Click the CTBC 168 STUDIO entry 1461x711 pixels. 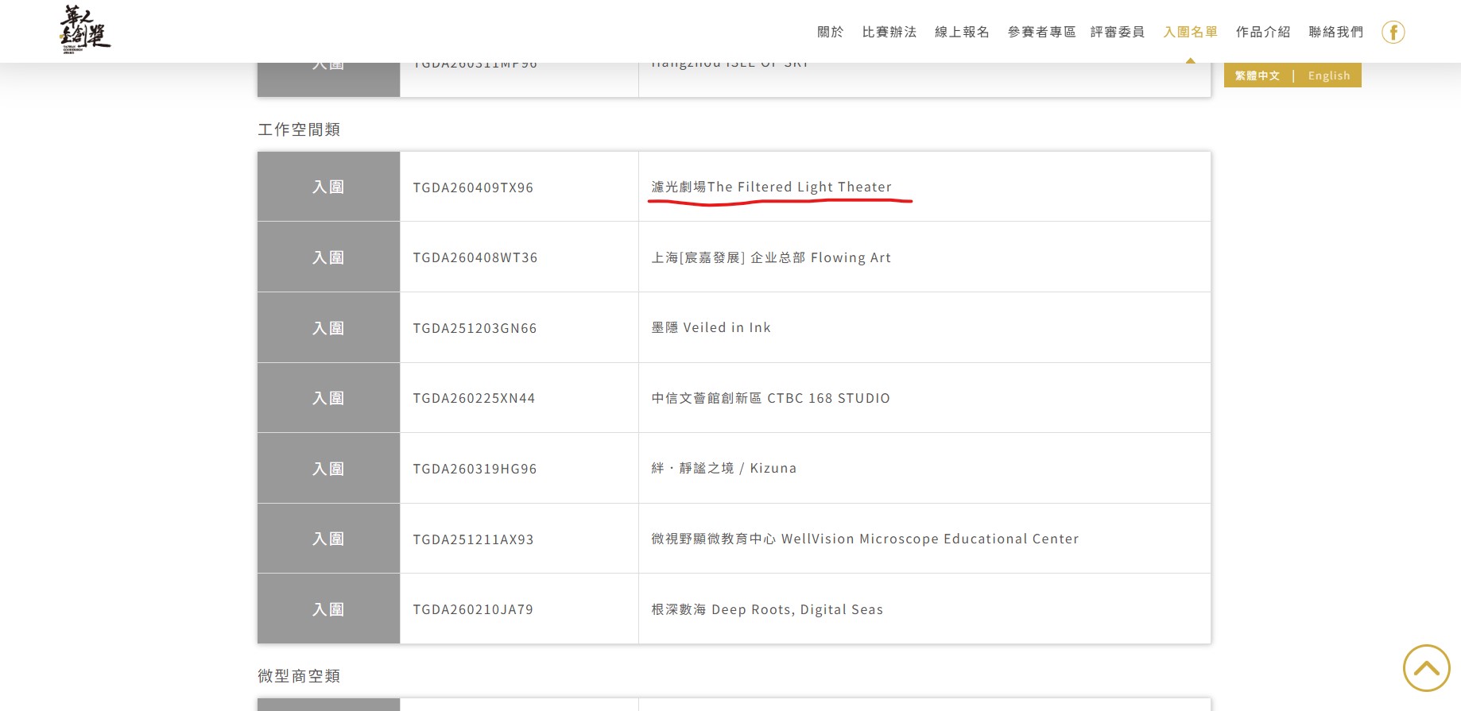(x=771, y=398)
